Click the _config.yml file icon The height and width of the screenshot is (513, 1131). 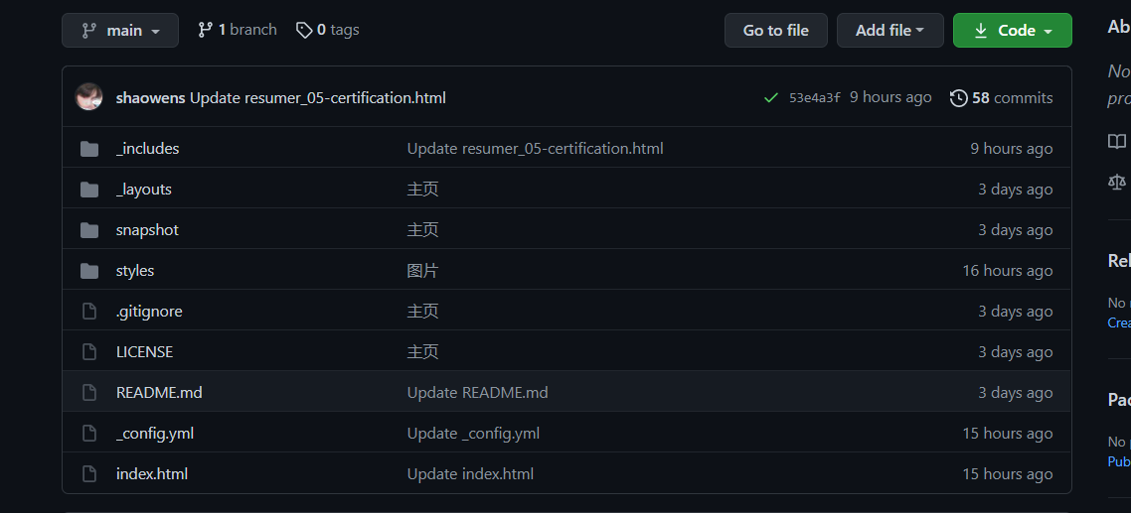coord(89,433)
